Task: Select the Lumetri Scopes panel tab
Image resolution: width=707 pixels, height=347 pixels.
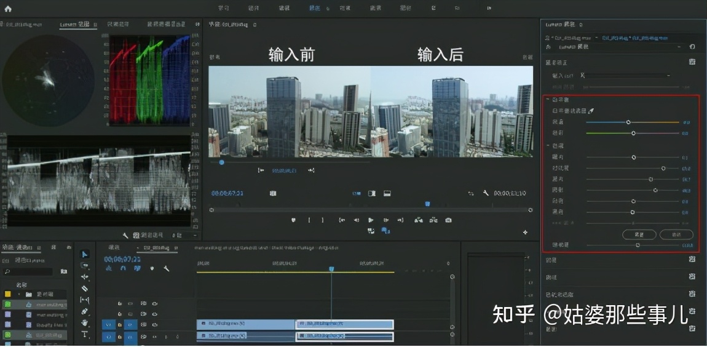Action: 75,25
